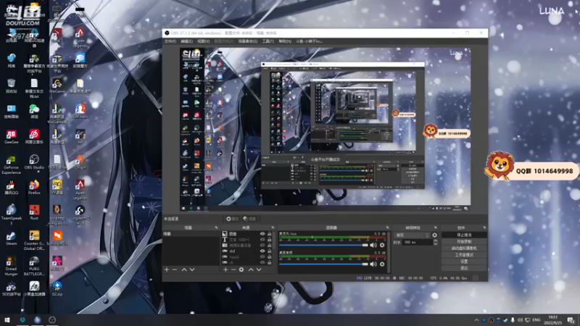Open PUBG BATTLEGROUNDS desktop shortcut
Image resolution: width=580 pixels, height=326 pixels.
pyautogui.click(x=34, y=266)
